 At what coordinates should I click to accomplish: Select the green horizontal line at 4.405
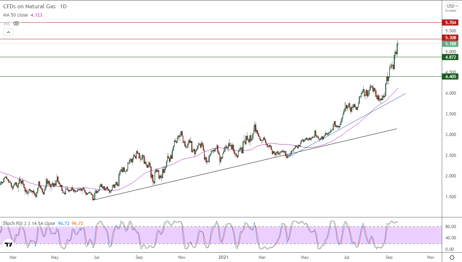coord(221,76)
